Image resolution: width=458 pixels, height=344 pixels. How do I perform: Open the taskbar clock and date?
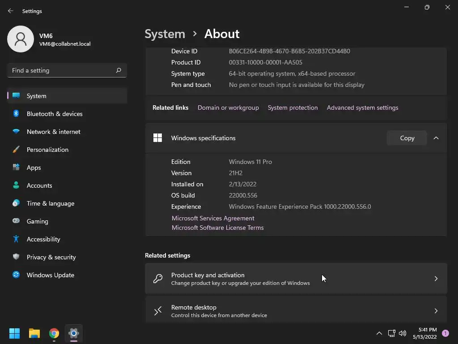point(425,333)
